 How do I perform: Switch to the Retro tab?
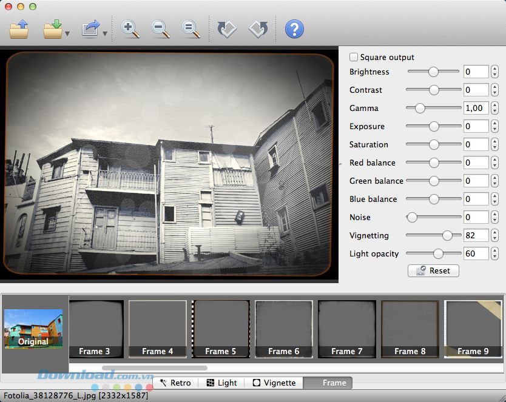175,383
